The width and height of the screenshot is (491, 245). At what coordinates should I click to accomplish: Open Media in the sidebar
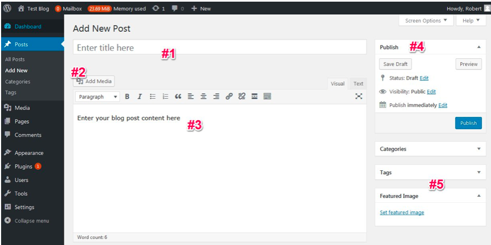(x=32, y=108)
